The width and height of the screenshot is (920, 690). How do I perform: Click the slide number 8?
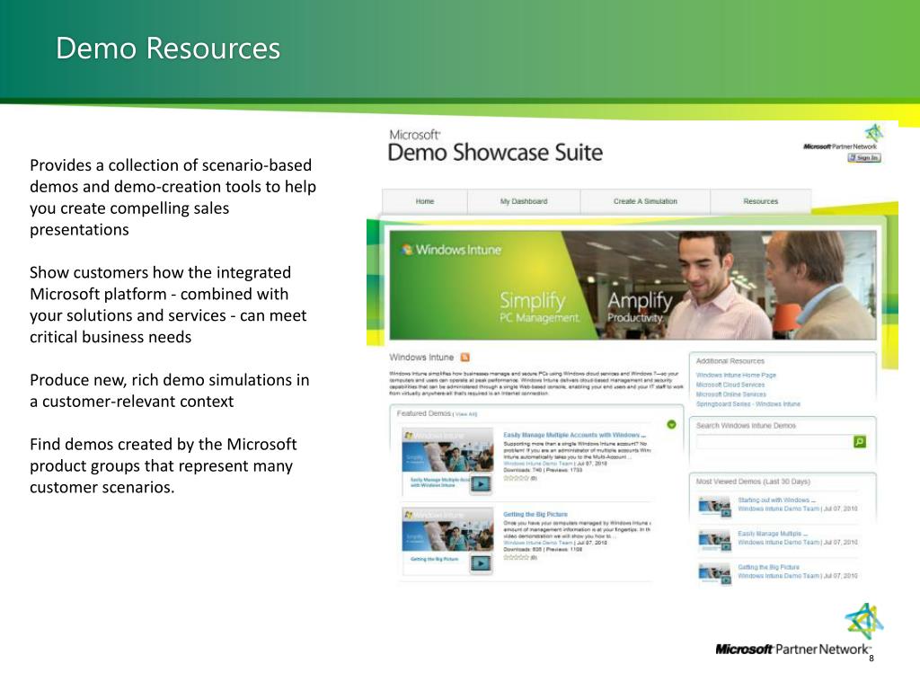871,659
